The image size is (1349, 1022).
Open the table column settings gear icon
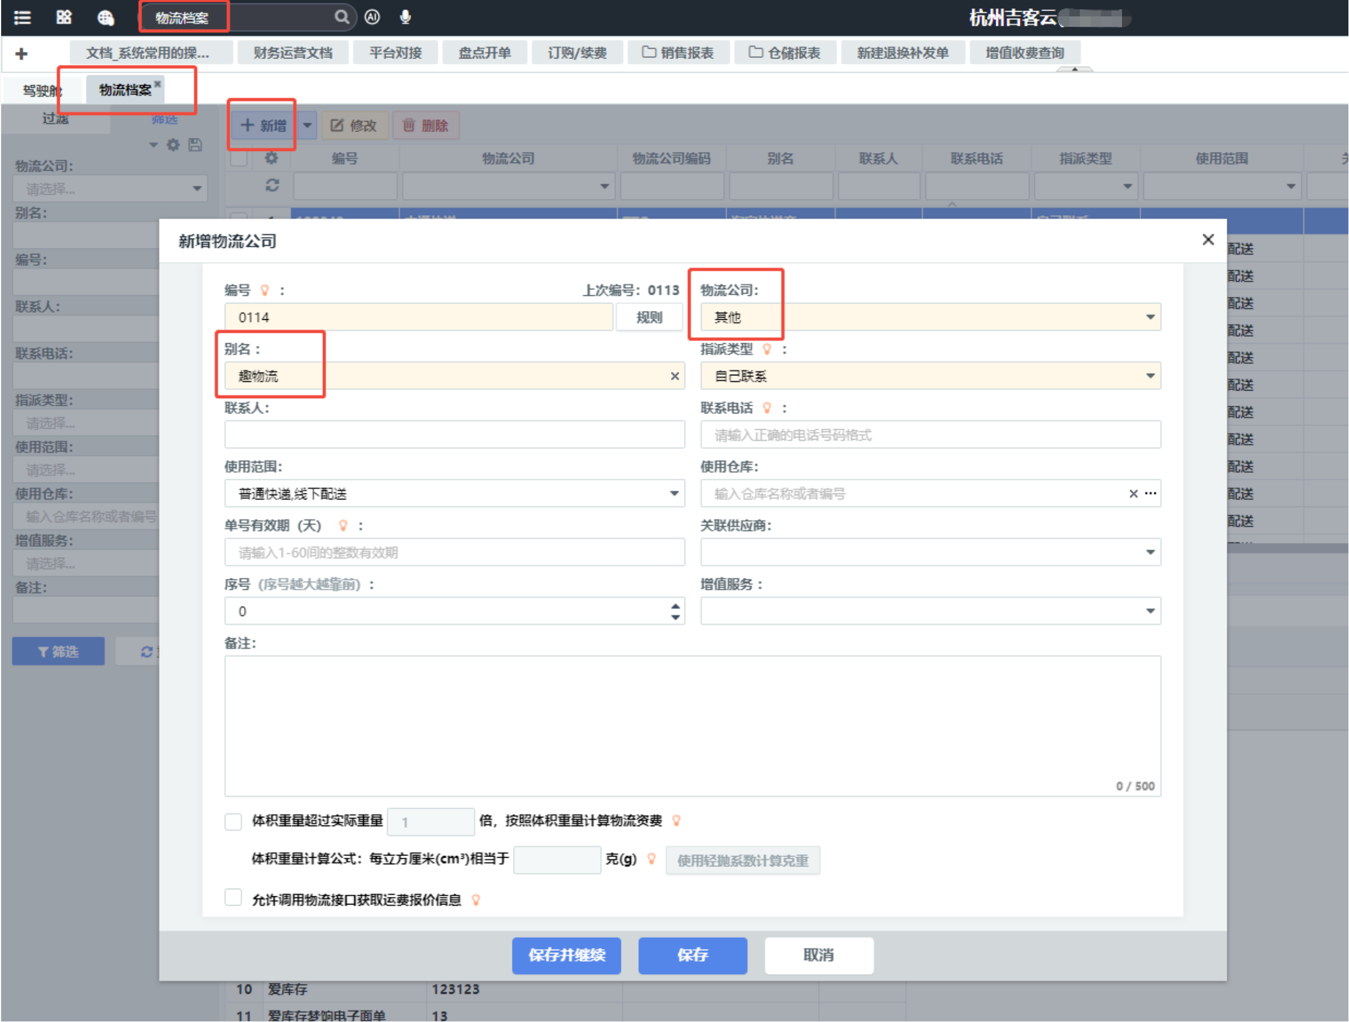tap(271, 158)
